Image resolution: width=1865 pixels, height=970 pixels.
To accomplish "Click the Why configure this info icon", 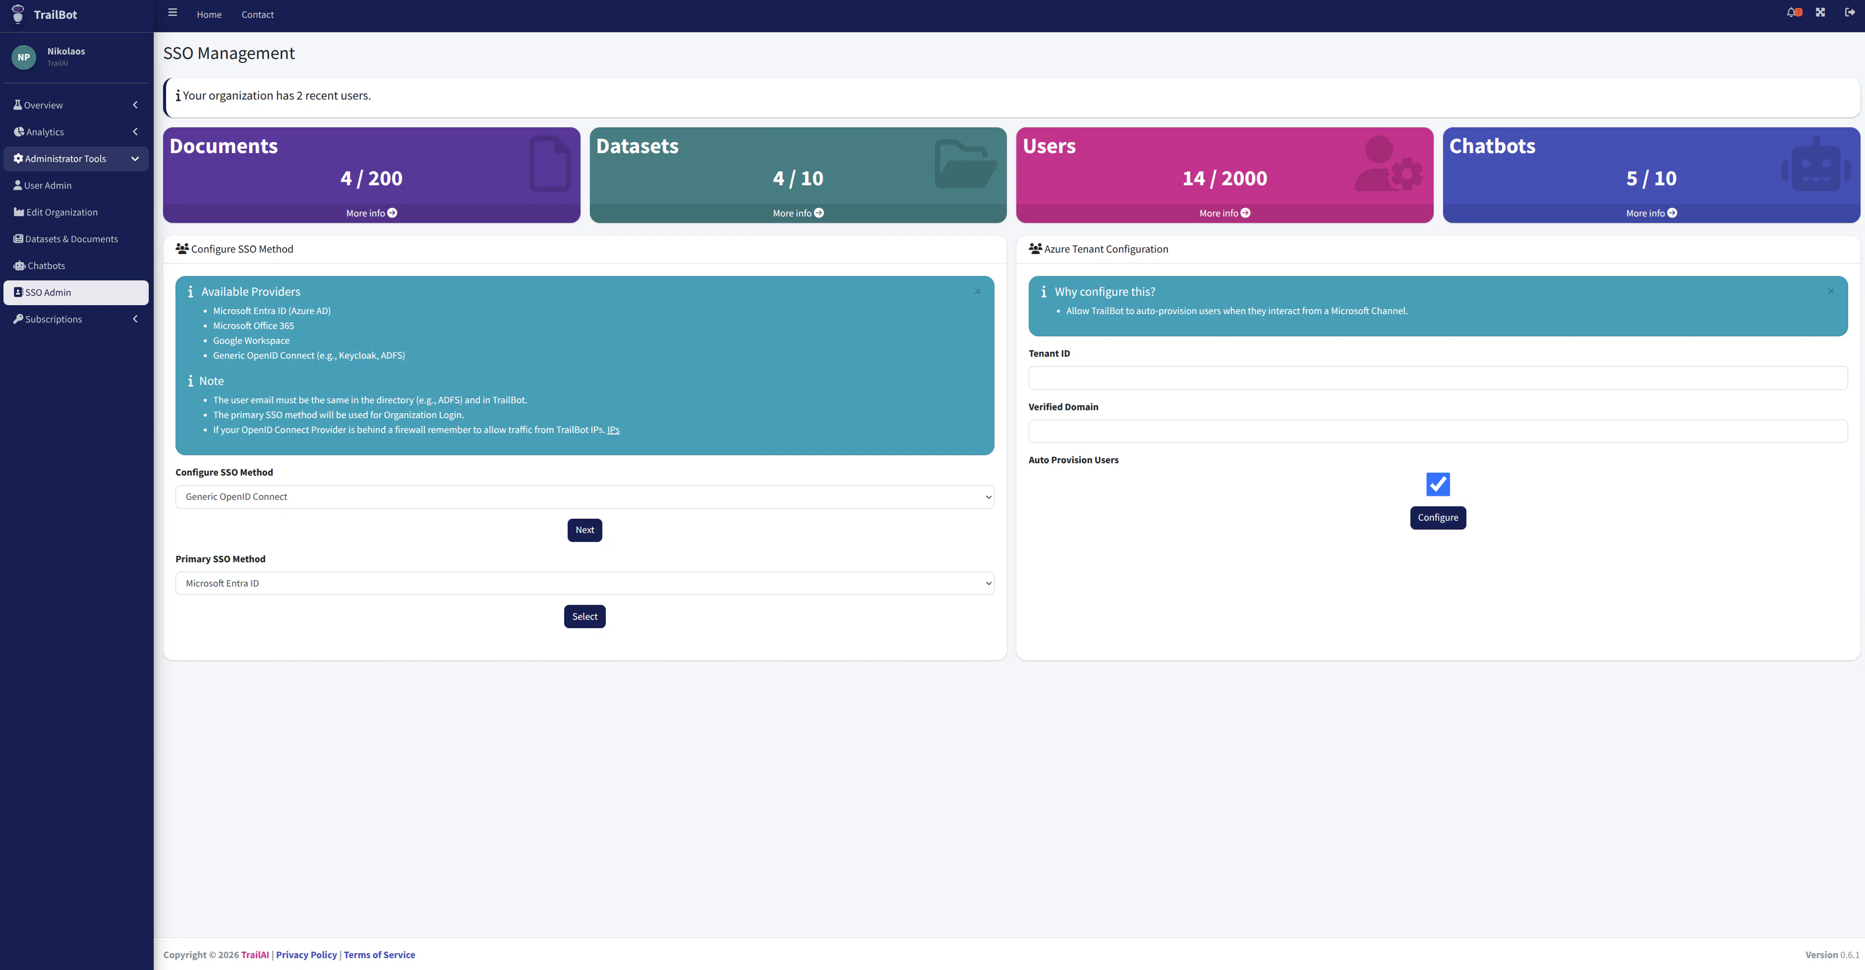I will click(1043, 291).
